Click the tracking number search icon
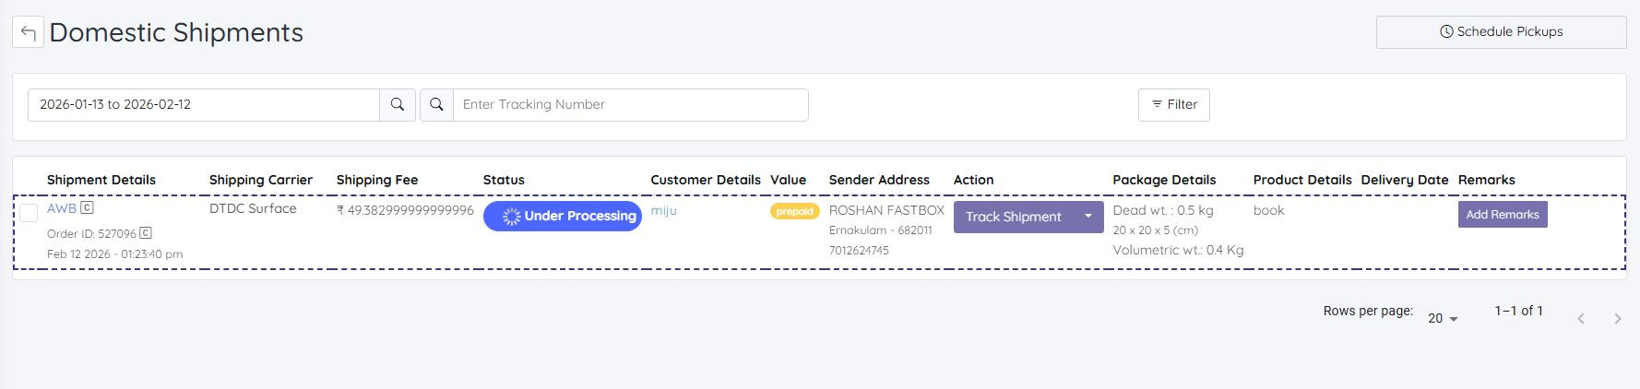This screenshot has width=1640, height=389. [437, 105]
